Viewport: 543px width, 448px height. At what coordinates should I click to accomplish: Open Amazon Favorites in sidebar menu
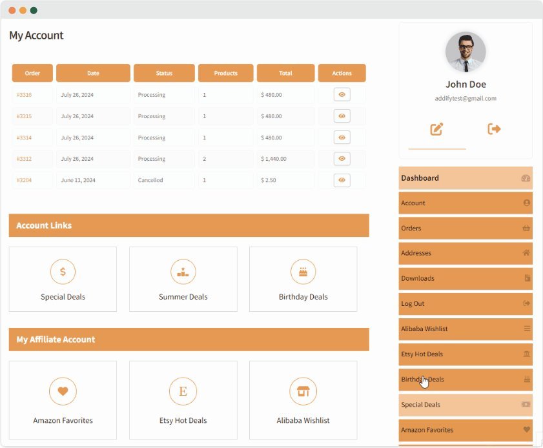click(466, 430)
